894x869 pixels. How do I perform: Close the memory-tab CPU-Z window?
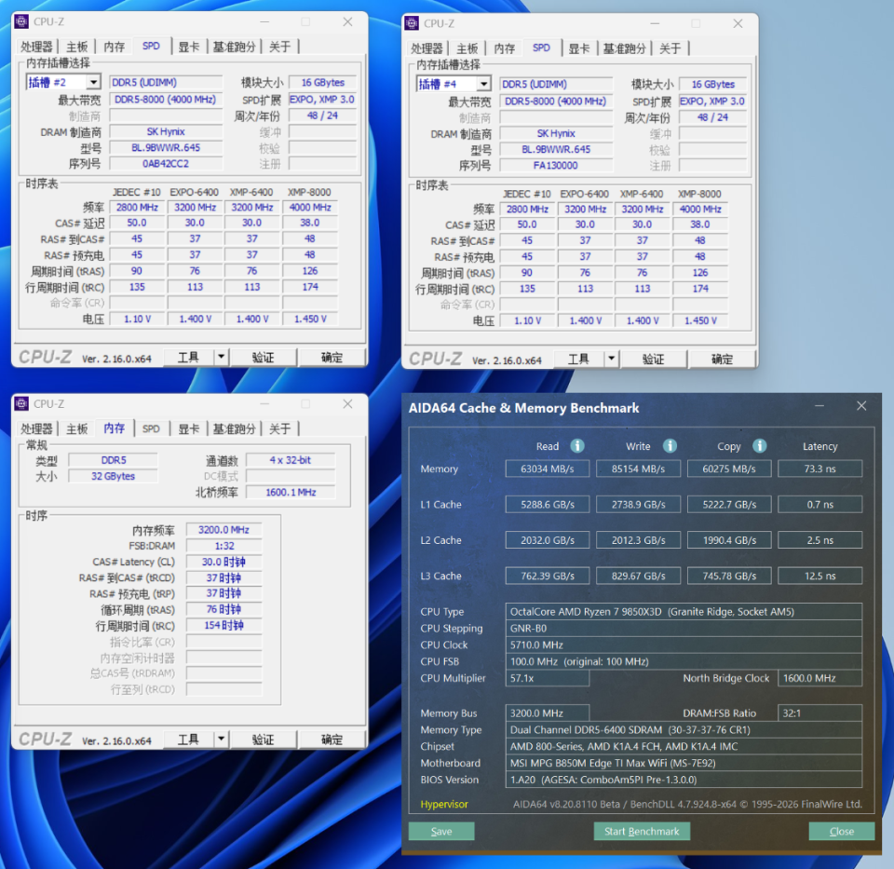(x=347, y=403)
